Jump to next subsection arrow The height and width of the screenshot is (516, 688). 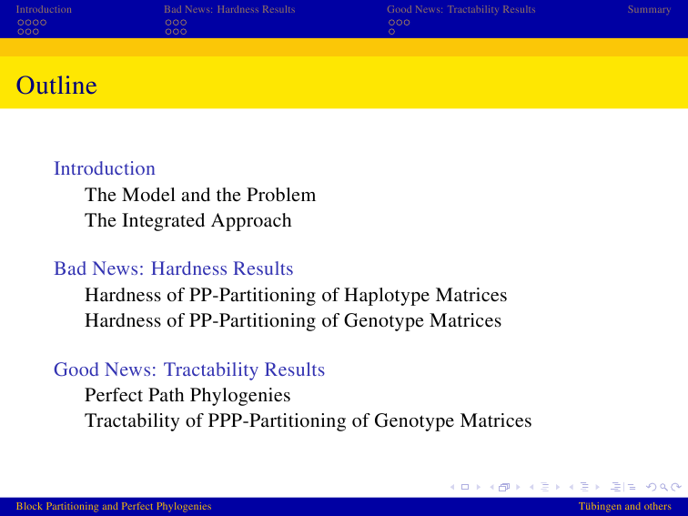pos(558,487)
